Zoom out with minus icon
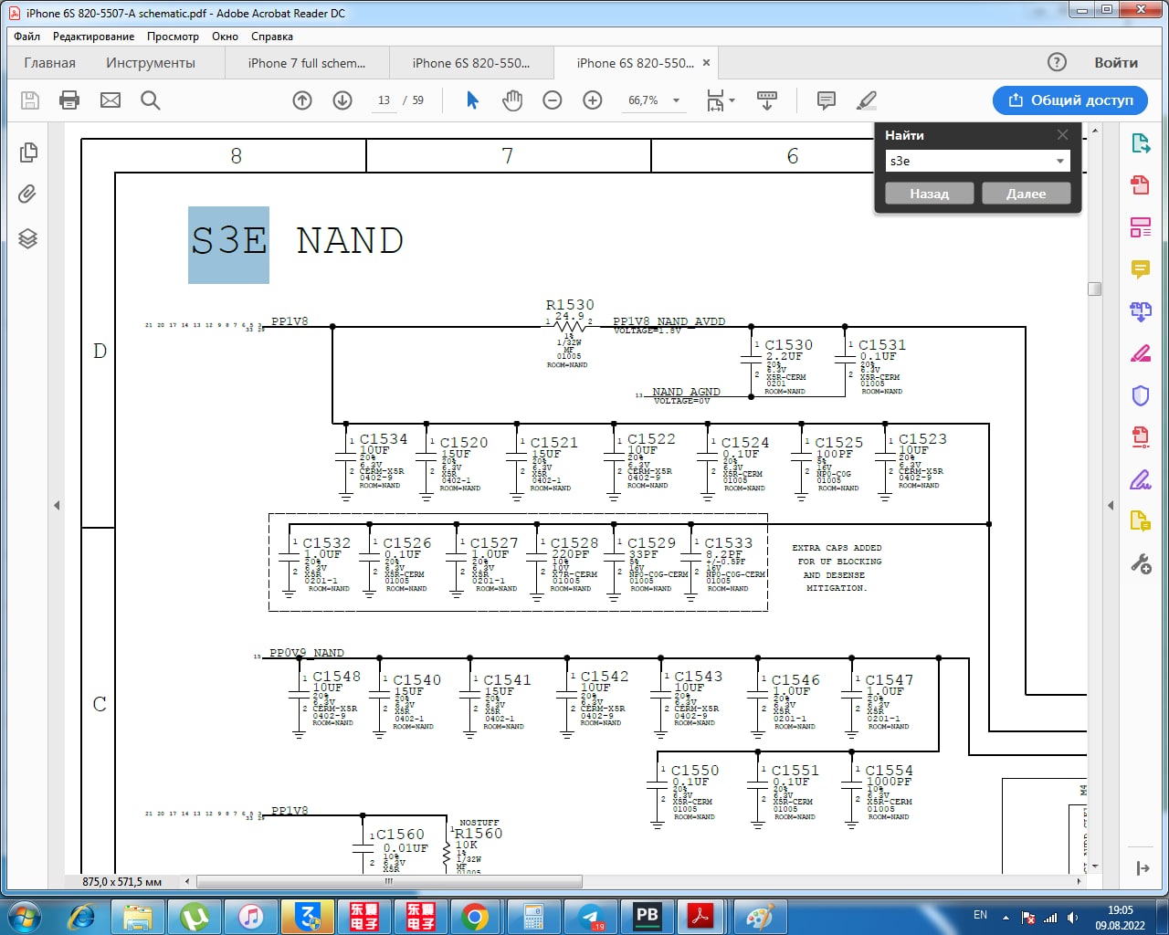The width and height of the screenshot is (1169, 935). [x=553, y=100]
